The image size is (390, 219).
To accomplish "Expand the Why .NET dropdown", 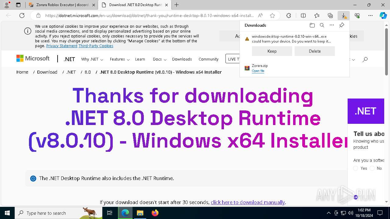I will [92, 59].
